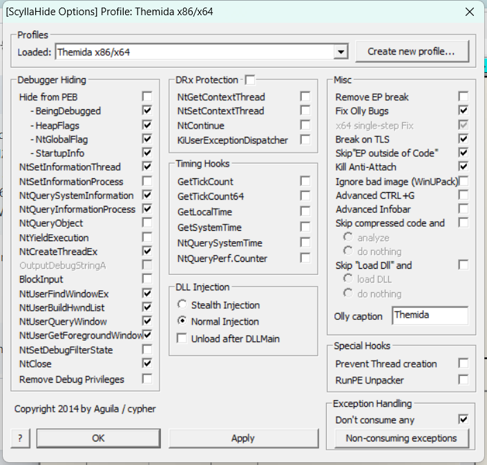Check the GetTickCount timing hook
The image size is (487, 465).
pos(305,181)
